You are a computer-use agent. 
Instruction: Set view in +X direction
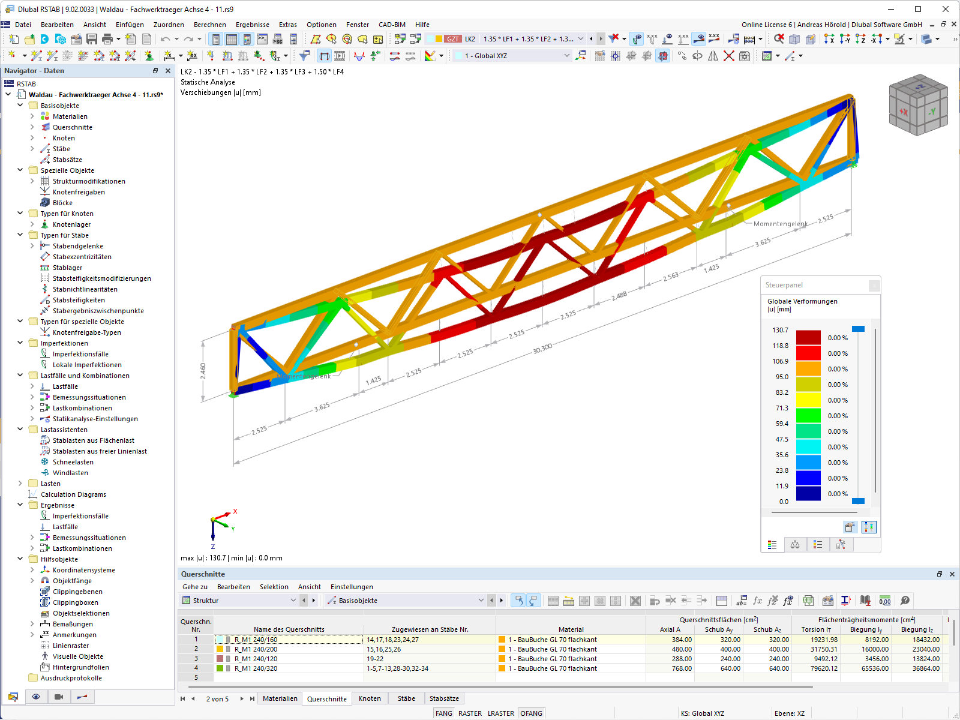(x=829, y=40)
